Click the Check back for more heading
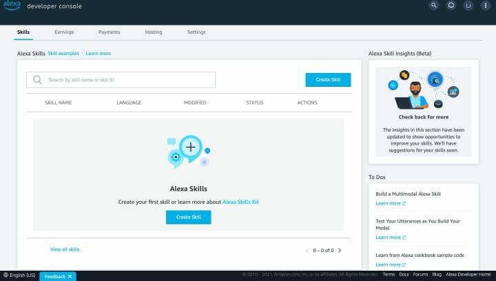 424,117
